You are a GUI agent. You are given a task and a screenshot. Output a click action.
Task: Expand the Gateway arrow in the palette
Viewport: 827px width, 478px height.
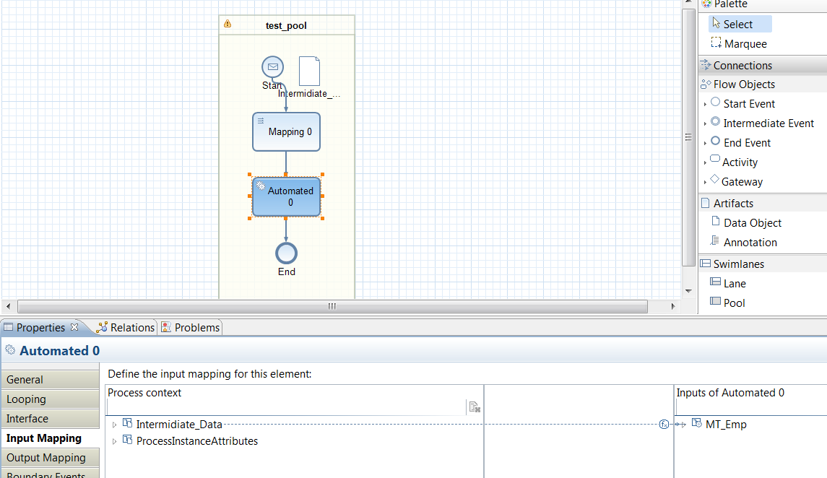pyautogui.click(x=705, y=183)
